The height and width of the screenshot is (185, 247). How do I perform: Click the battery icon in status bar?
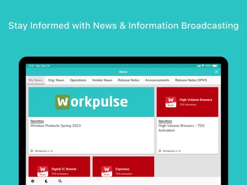pos(215,66)
